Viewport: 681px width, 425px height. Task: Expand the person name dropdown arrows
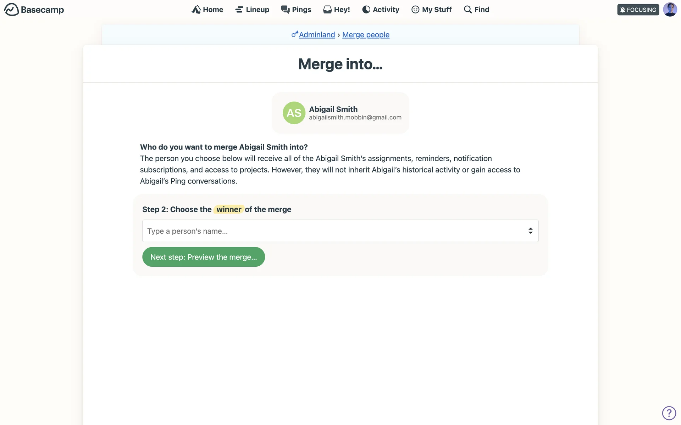(x=530, y=231)
